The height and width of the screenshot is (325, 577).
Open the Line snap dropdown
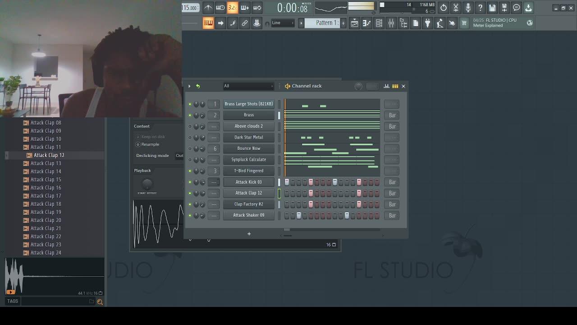pyautogui.click(x=283, y=23)
